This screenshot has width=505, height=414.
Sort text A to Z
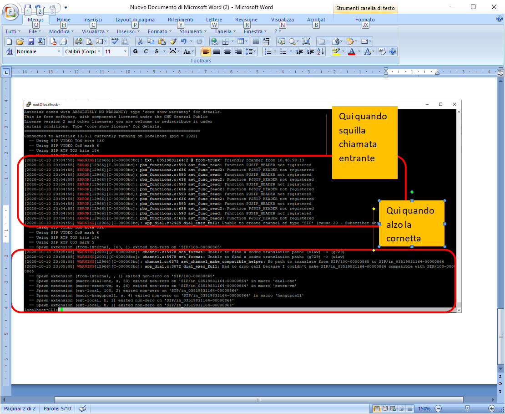(x=321, y=51)
